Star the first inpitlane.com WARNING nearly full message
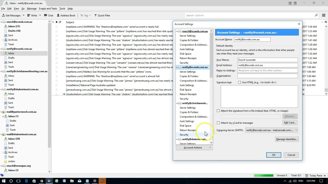The image size is (328, 184). click(x=57, y=27)
